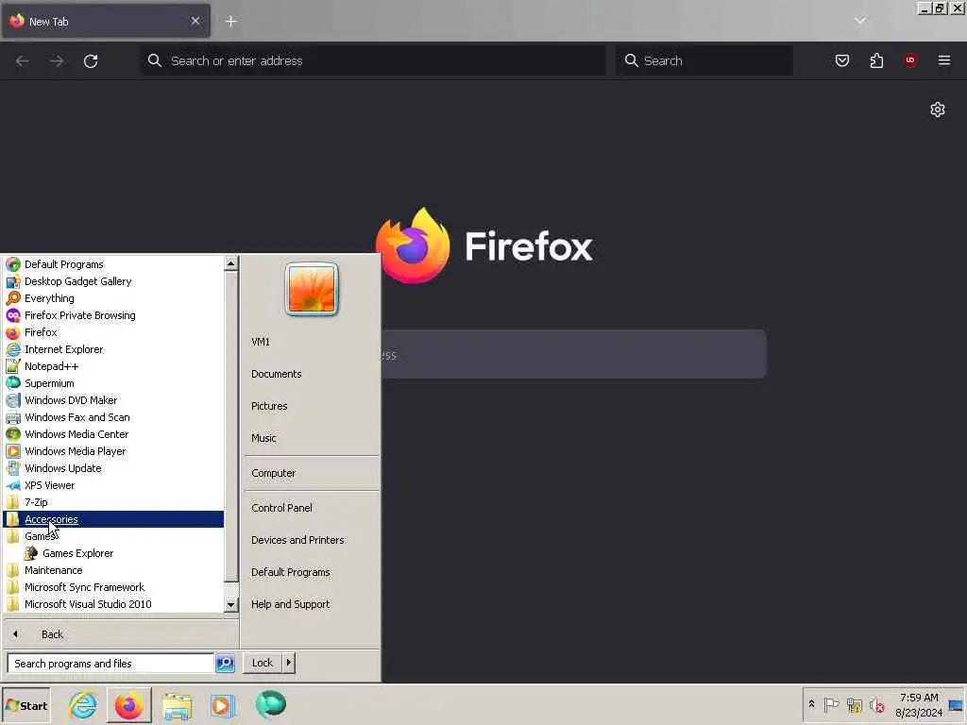
Task: Launch Firefox from Start menu list
Action: [x=114, y=332]
